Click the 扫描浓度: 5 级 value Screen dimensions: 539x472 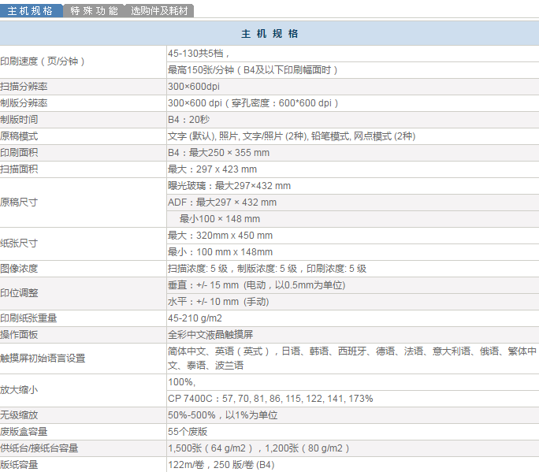267,269
